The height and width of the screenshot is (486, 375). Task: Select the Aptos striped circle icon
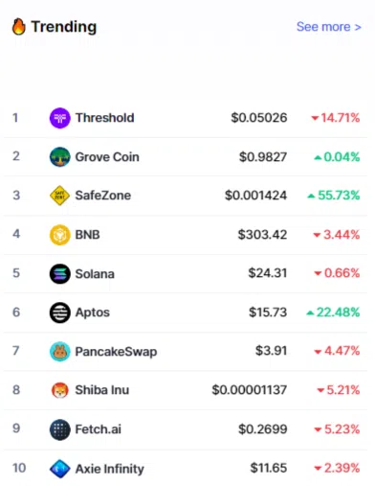click(x=59, y=312)
